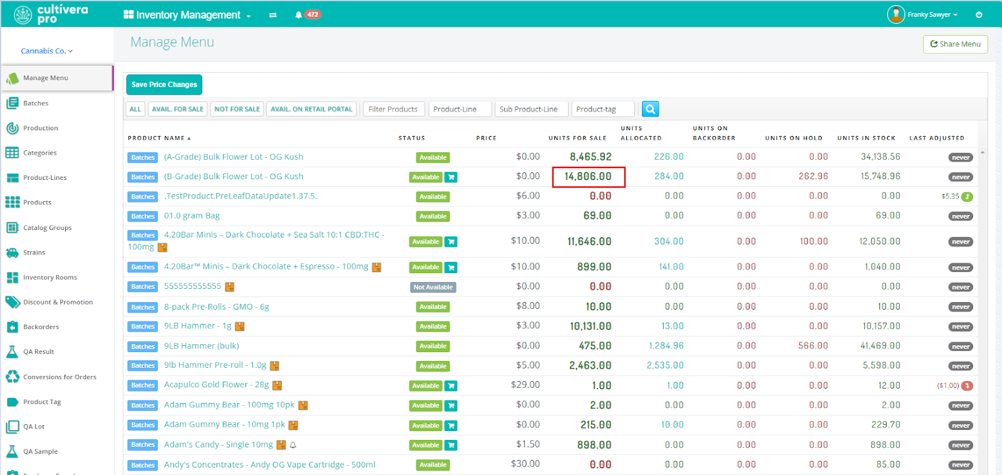The width and height of the screenshot is (1002, 475).
Task: Open Strains in the sidebar
Action: [x=34, y=253]
